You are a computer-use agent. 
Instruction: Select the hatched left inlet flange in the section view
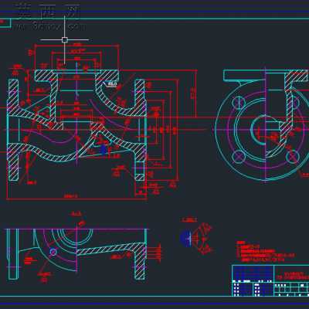point(13,98)
